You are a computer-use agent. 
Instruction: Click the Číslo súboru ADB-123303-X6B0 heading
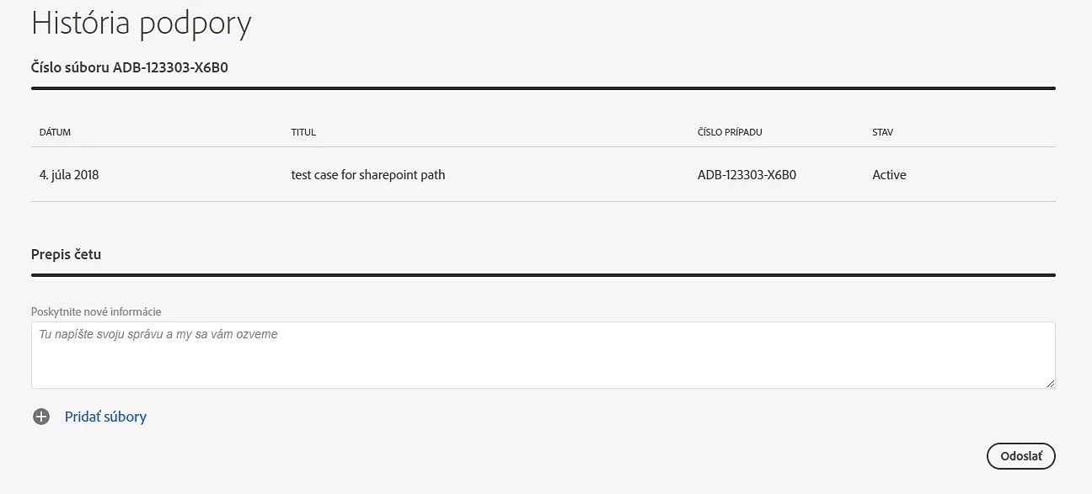point(129,67)
